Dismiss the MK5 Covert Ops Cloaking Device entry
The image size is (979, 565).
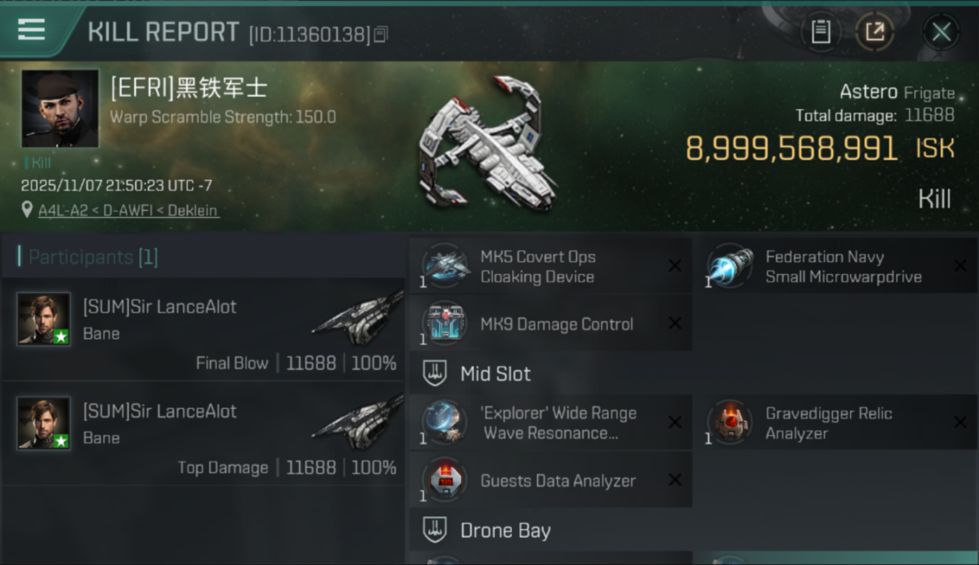(675, 266)
